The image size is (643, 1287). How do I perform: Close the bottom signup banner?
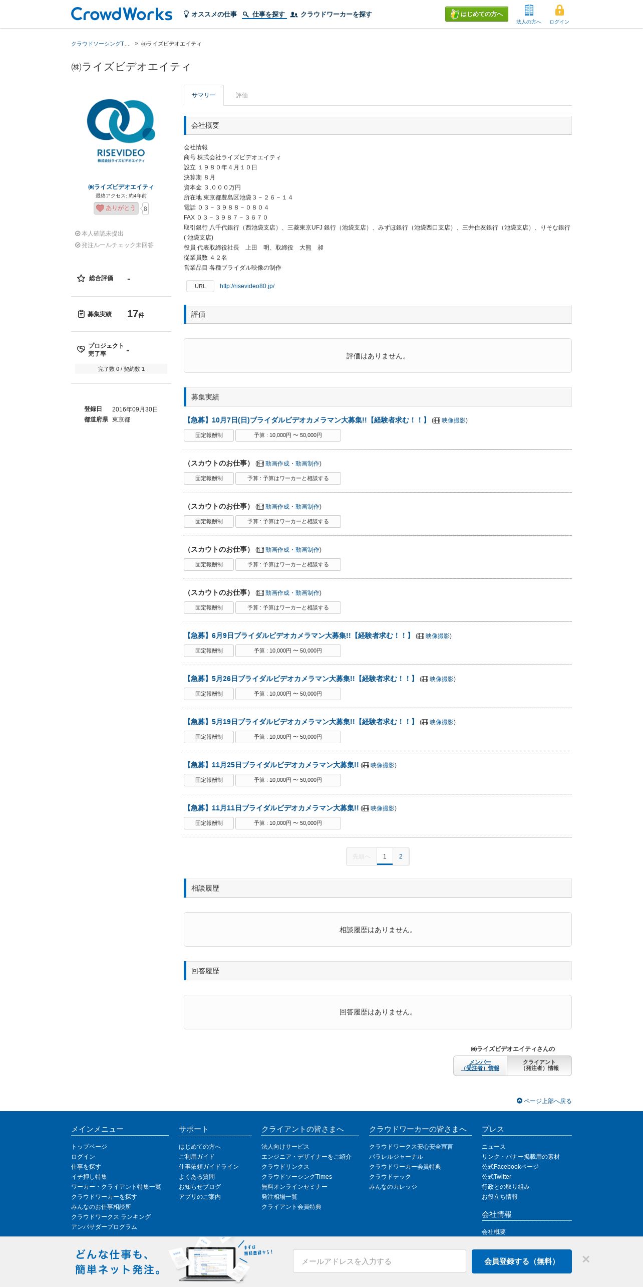point(586,1259)
